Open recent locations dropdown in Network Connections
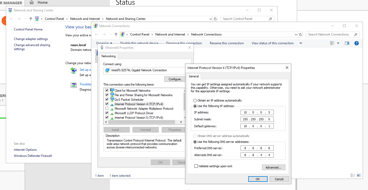Screen dimensions: 368x190 (110, 34)
